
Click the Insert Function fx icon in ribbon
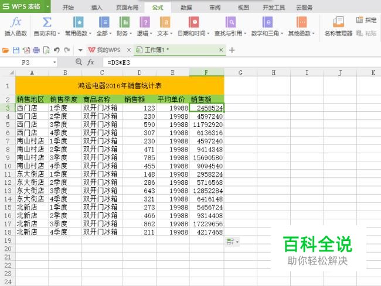pos(16,22)
